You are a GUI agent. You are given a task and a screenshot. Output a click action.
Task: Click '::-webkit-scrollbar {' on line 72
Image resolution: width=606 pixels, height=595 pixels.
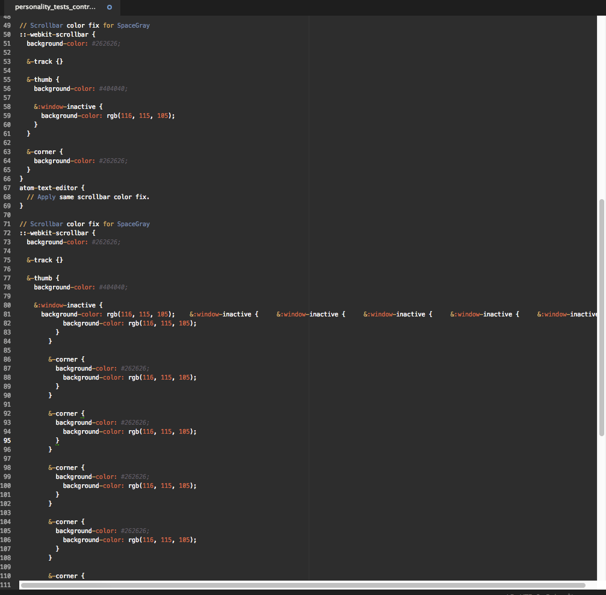pos(58,233)
